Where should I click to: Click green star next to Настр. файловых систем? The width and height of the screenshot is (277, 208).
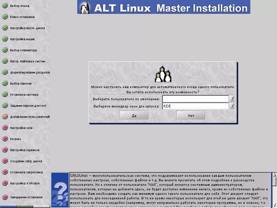pos(5,61)
